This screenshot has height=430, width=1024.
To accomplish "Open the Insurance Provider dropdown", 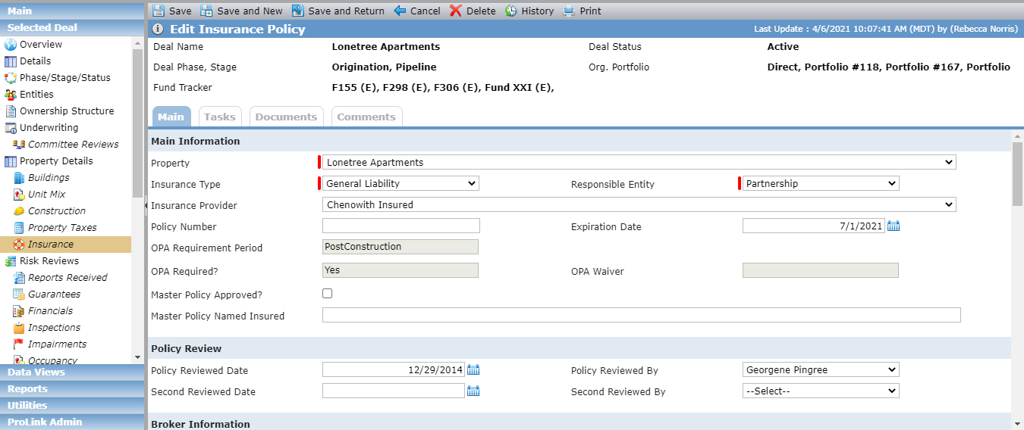I will pos(639,204).
